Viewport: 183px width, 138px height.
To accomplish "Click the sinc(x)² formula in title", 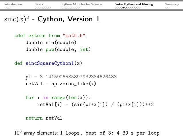I will 16,19.
